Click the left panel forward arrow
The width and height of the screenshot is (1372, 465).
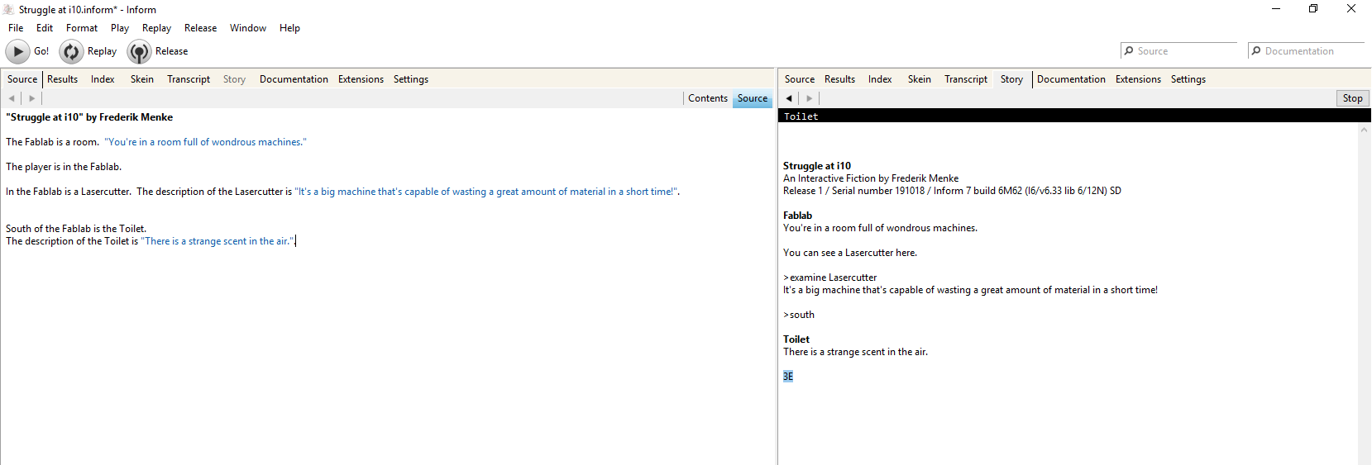point(32,98)
